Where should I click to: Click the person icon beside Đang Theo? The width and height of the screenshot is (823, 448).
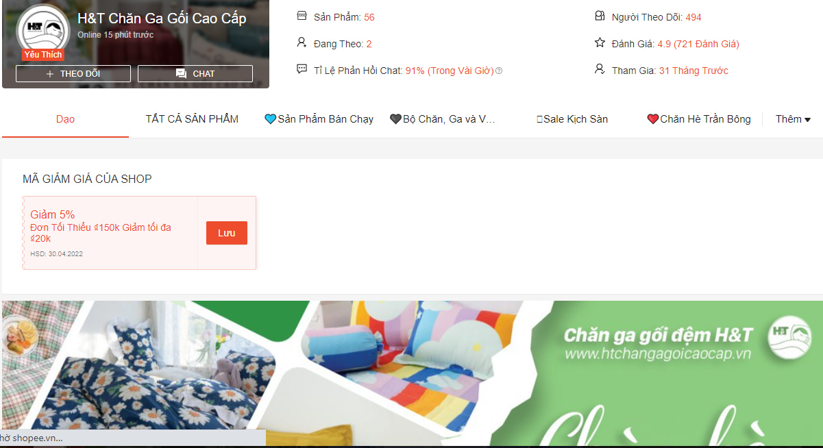coord(302,42)
